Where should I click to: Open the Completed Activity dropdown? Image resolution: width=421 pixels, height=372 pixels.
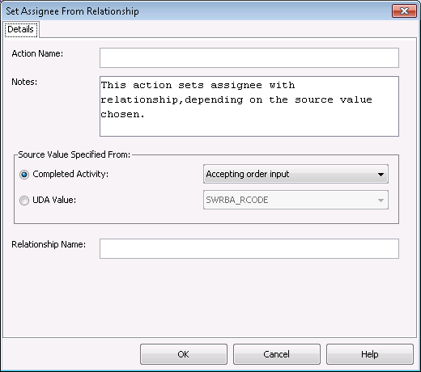[x=296, y=174]
